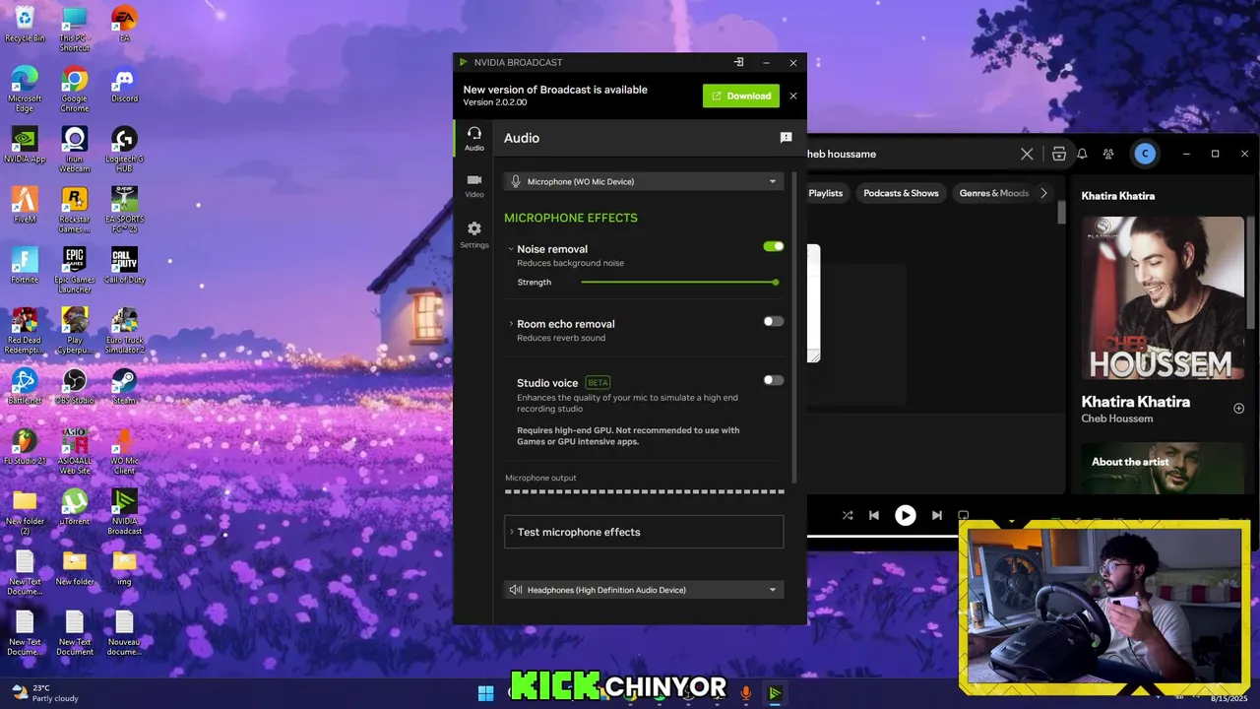
Task: Select the Logitech G HUB desktop icon
Action: 124,146
